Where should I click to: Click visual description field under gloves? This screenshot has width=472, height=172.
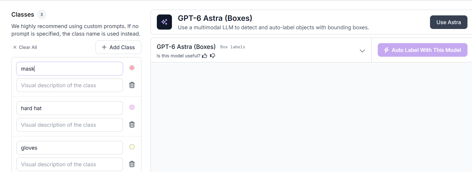click(70, 164)
